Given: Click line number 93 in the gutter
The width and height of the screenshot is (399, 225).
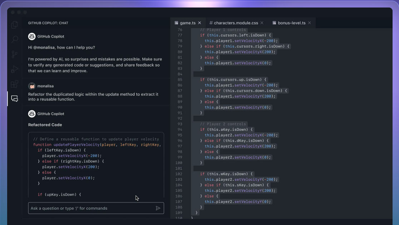Looking at the screenshot, I should coord(180,124).
